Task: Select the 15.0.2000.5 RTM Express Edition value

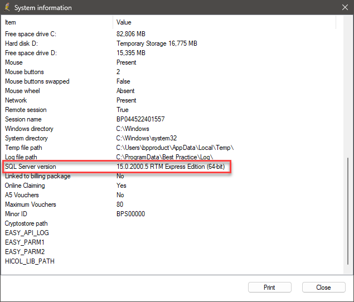Action: 171,167
